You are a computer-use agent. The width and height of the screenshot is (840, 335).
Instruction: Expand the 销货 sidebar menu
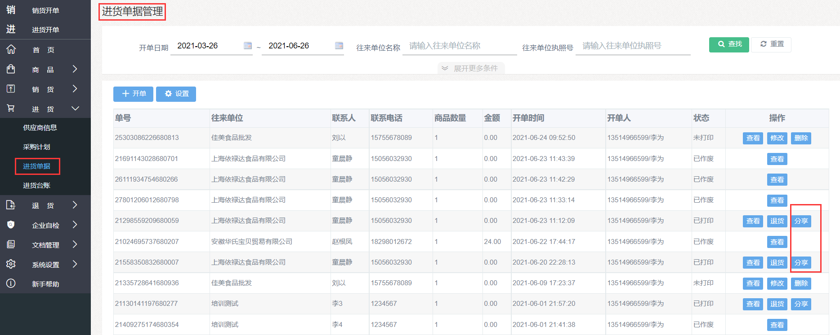[x=75, y=89]
